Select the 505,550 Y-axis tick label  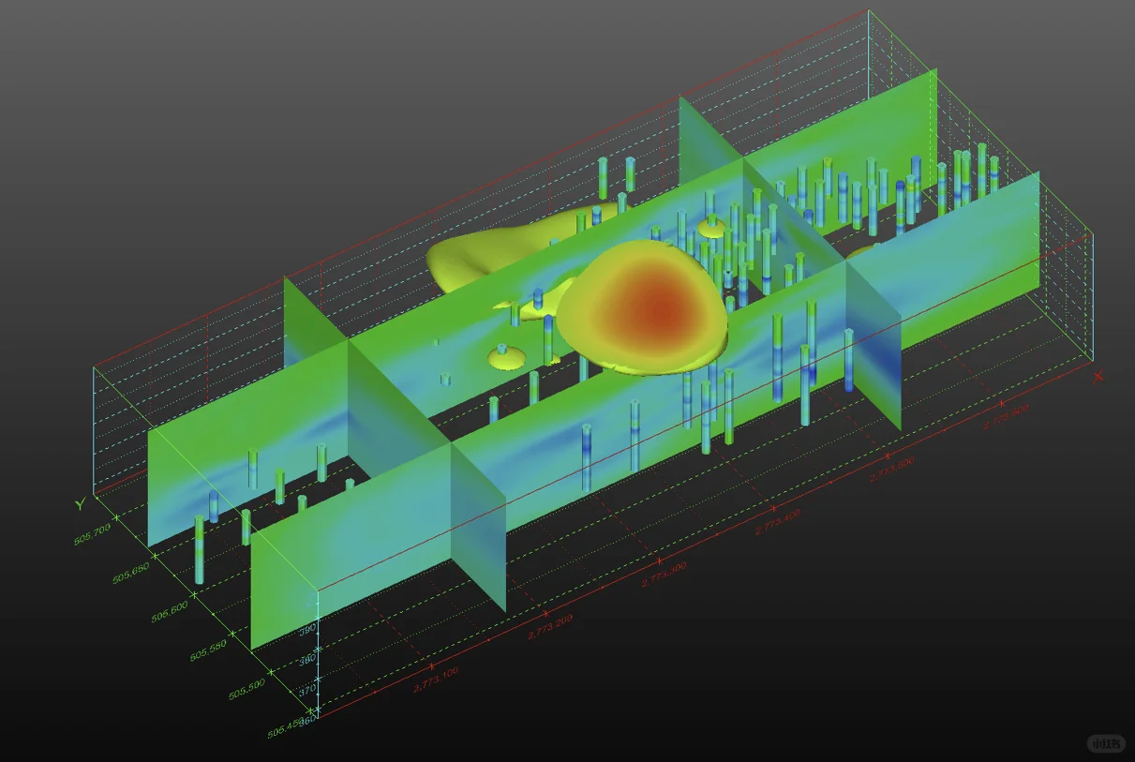(209, 650)
